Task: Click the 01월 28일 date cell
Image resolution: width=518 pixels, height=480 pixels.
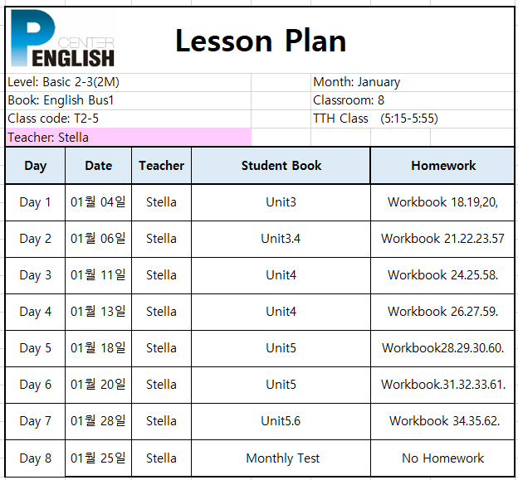Action: click(x=99, y=421)
